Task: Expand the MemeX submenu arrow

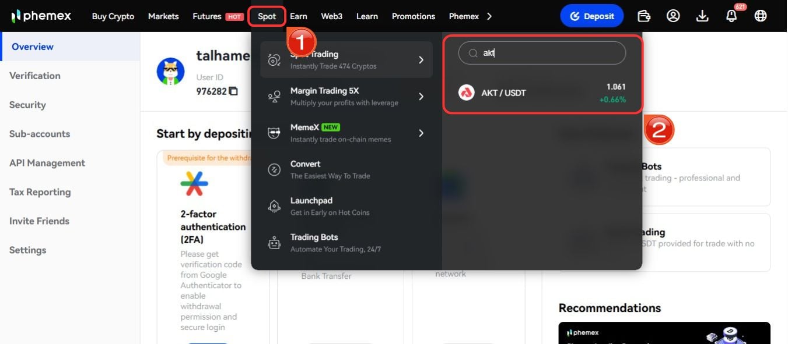Action: [x=421, y=133]
